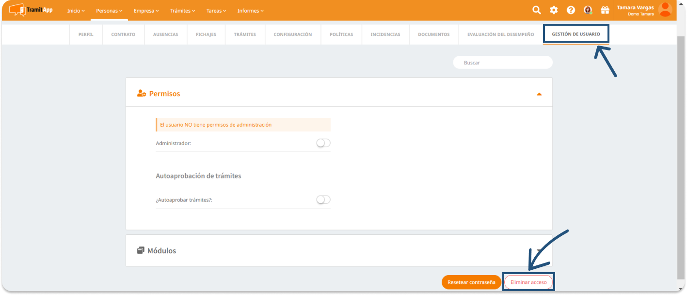Click the TramitApp logo
Image resolution: width=687 pixels, height=295 pixels.
[31, 10]
